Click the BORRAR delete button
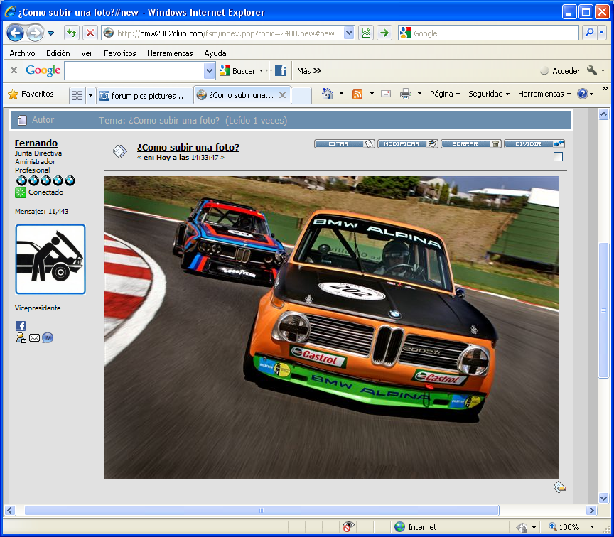Screen dimensions: 614x537 [x=471, y=143]
